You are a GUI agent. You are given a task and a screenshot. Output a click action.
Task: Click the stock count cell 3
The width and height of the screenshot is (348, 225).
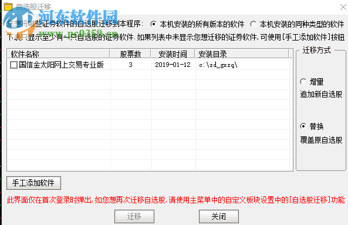[130, 65]
